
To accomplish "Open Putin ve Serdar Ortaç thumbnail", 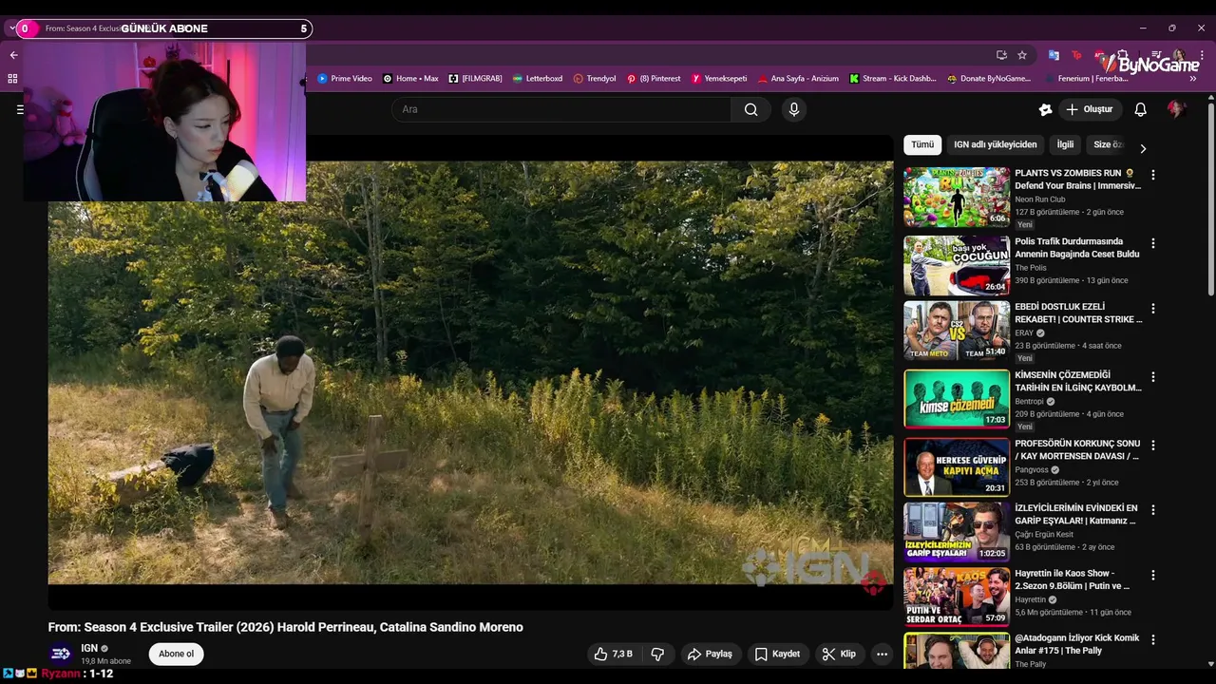I will (x=957, y=598).
